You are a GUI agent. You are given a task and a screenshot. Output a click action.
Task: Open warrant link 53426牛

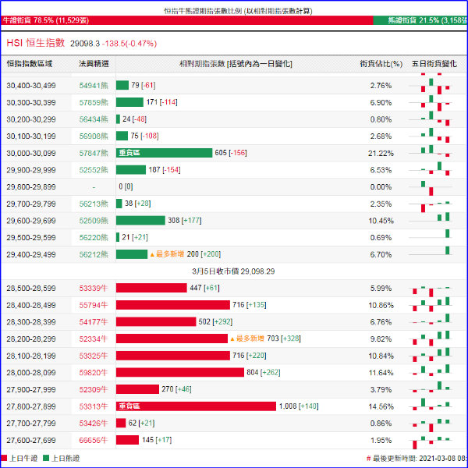(x=94, y=424)
